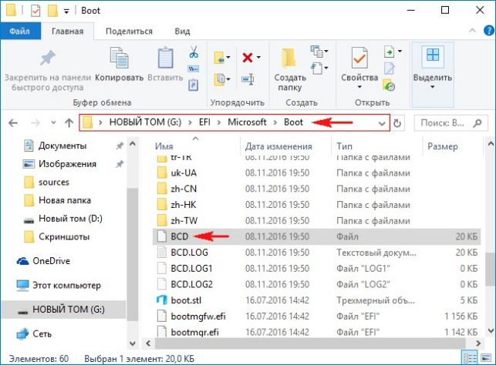Switch to Details view in status bar
This screenshot has height=365, width=496.
[470, 358]
